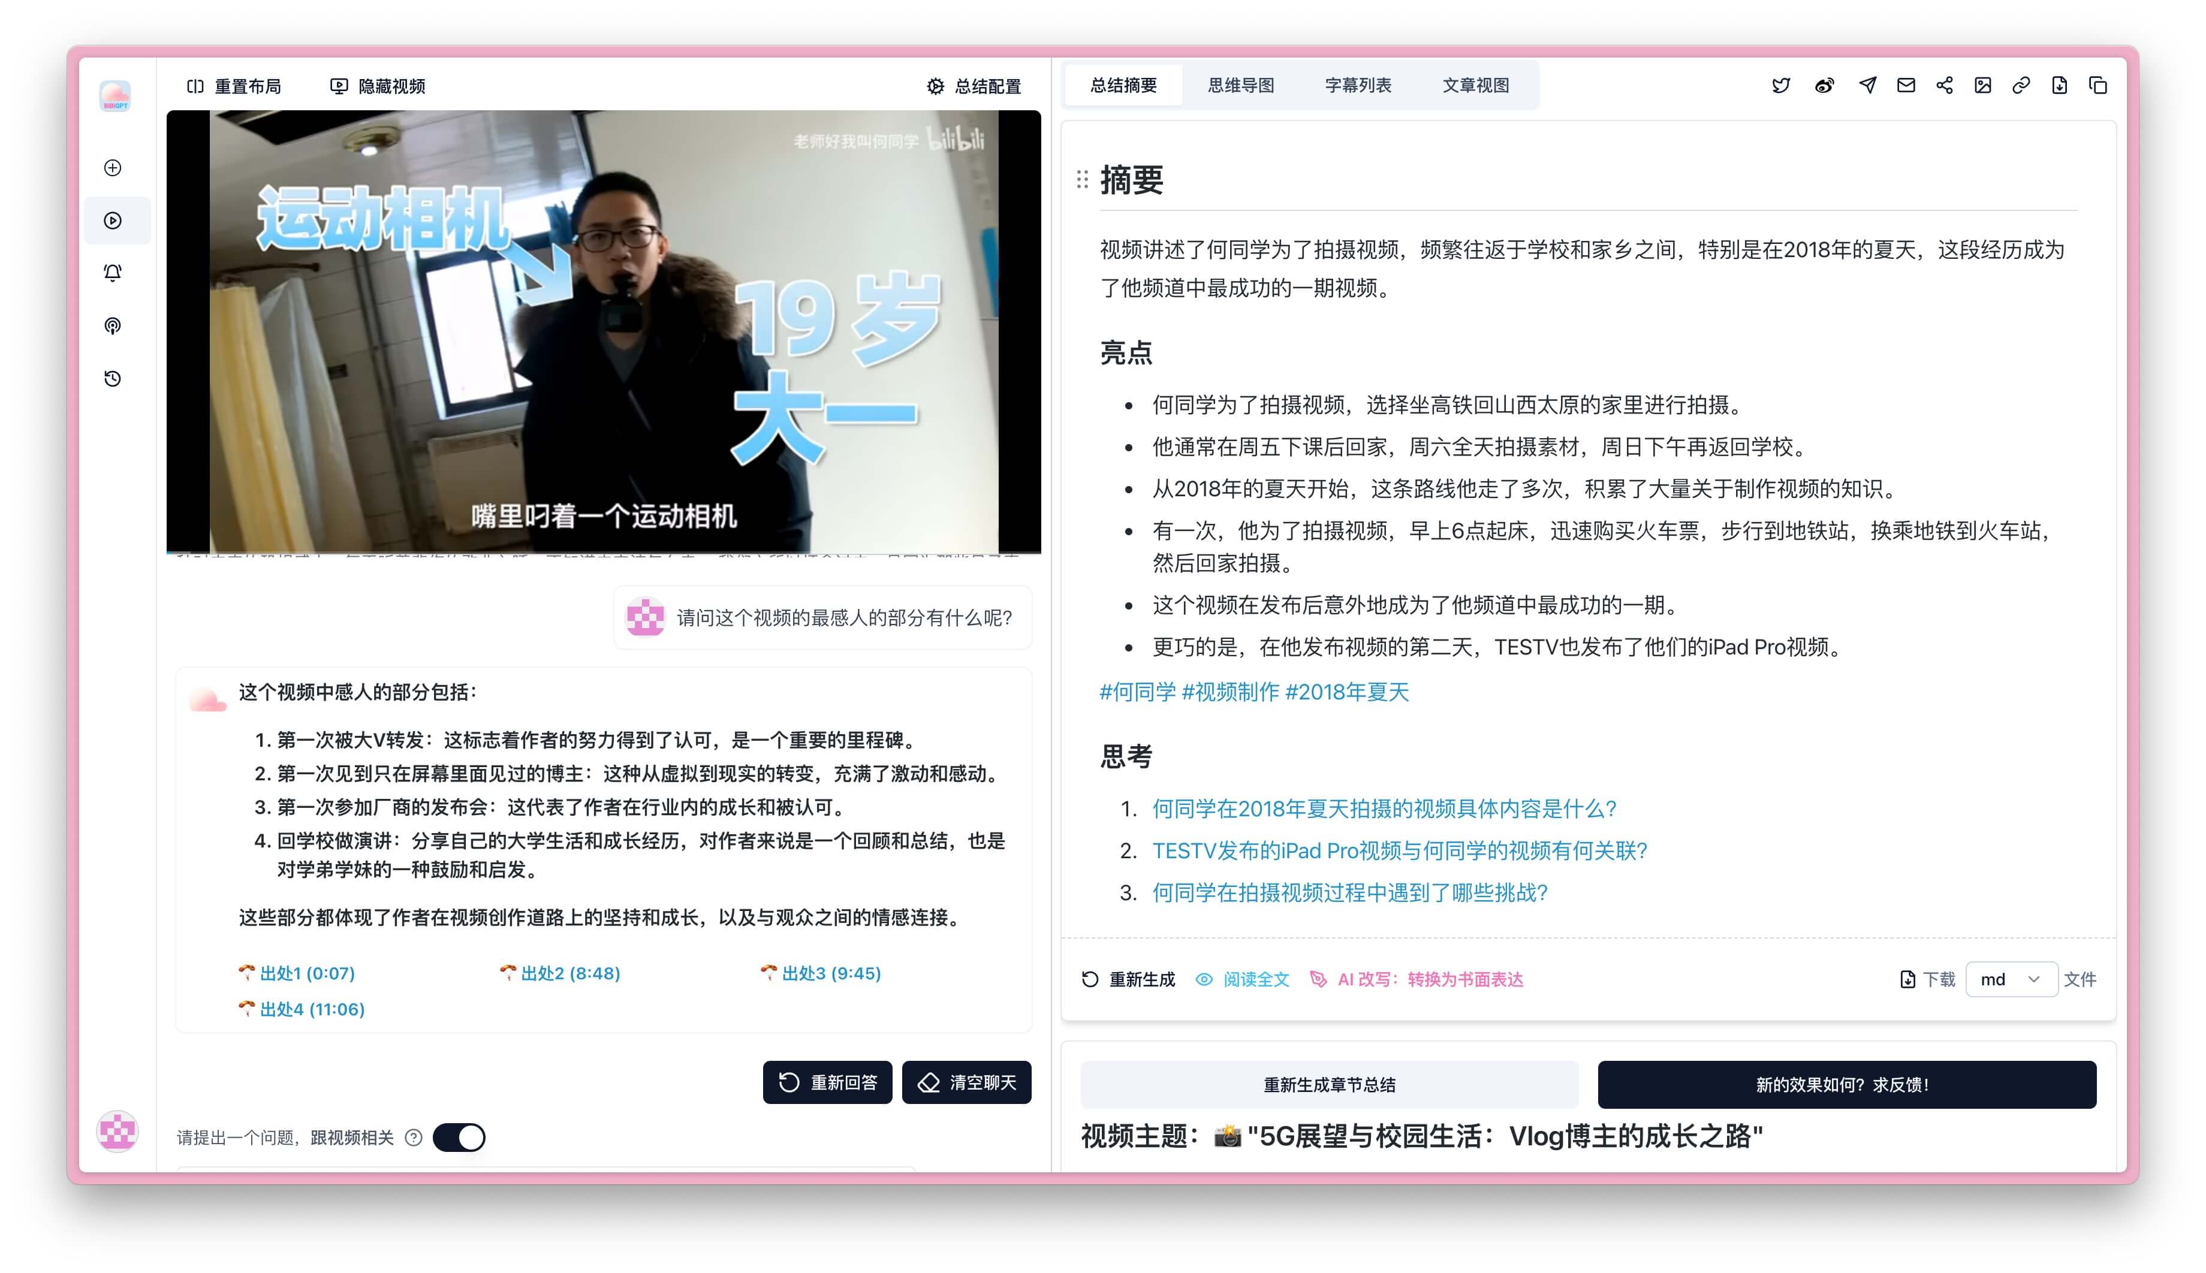Click the 摘要 section drag handle
The height and width of the screenshot is (1273, 2206).
pyautogui.click(x=1081, y=180)
